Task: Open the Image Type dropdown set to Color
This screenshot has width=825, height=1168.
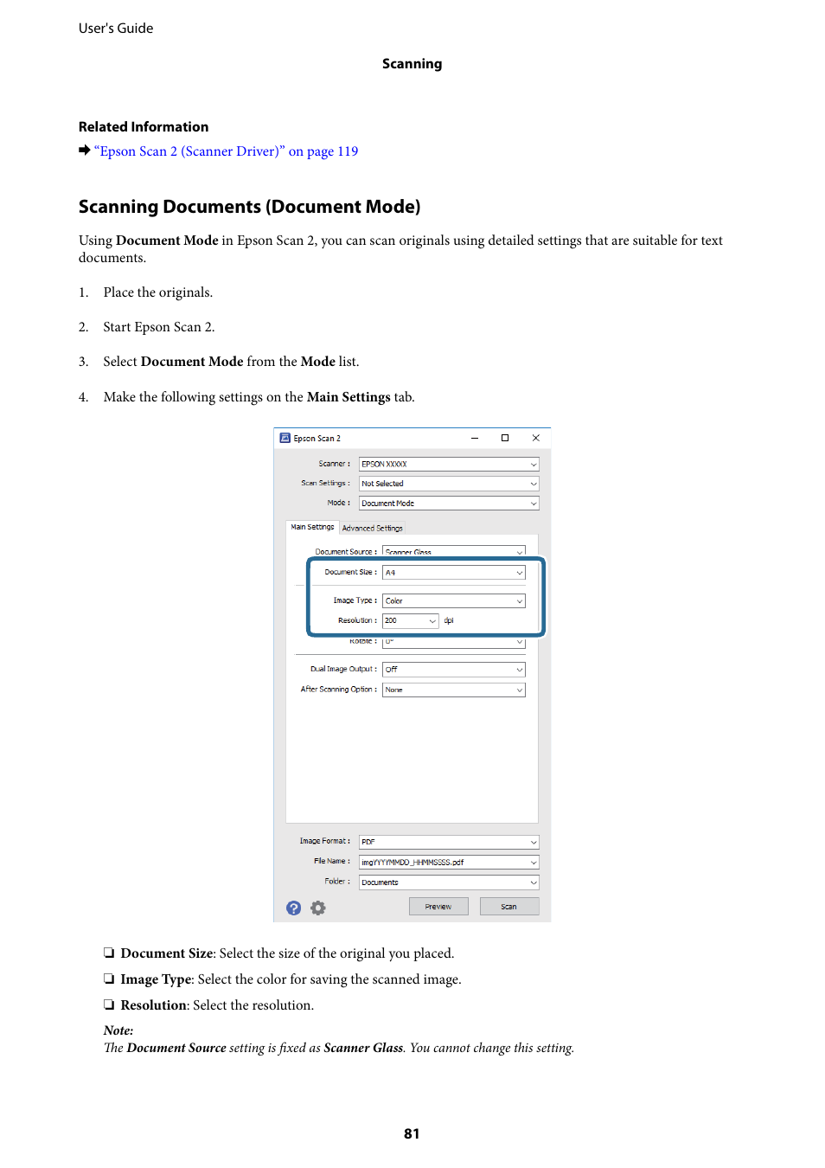Action: pyautogui.click(x=454, y=601)
